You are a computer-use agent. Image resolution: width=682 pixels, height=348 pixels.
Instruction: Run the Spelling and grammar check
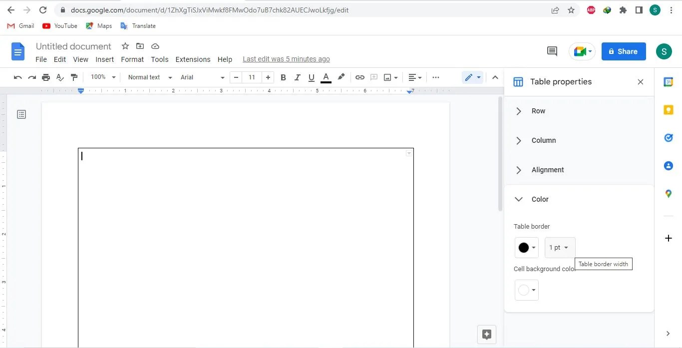pos(60,77)
